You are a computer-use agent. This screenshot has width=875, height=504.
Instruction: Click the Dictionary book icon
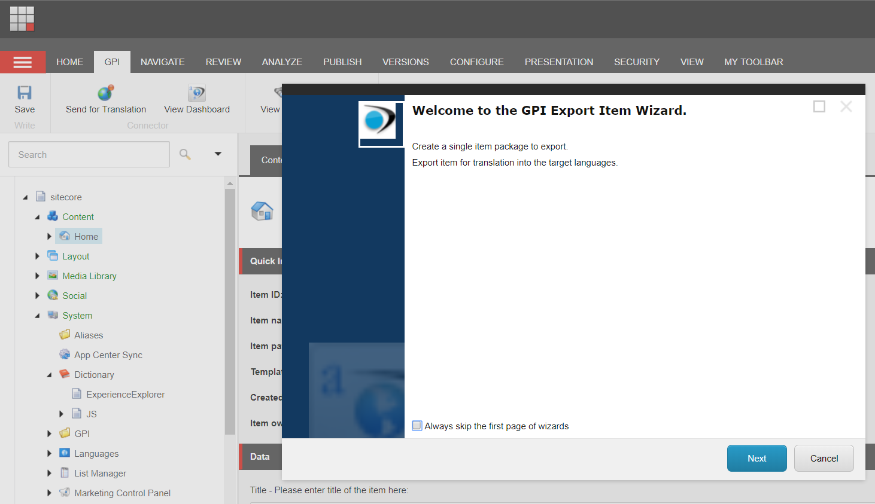[63, 374]
